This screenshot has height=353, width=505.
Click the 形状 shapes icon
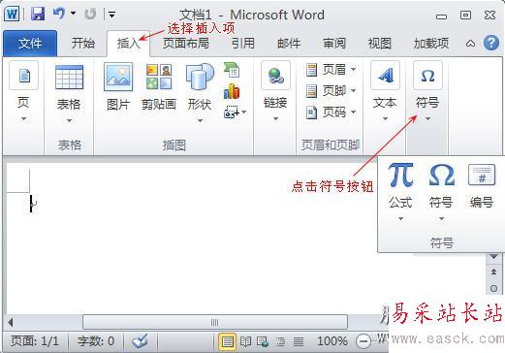(x=200, y=77)
